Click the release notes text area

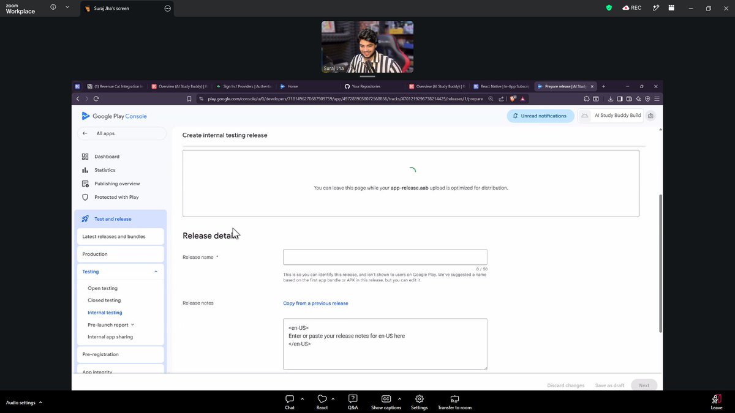pos(385,344)
